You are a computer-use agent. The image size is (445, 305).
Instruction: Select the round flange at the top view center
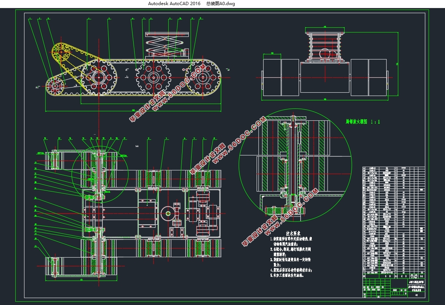(x=168, y=213)
